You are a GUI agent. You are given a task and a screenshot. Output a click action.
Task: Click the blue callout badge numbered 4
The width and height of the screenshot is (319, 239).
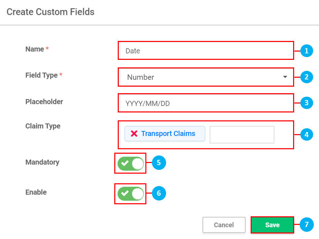tap(307, 134)
